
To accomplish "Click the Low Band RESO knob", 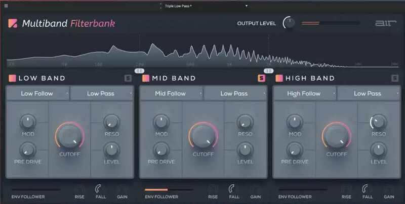I will tap(111, 122).
